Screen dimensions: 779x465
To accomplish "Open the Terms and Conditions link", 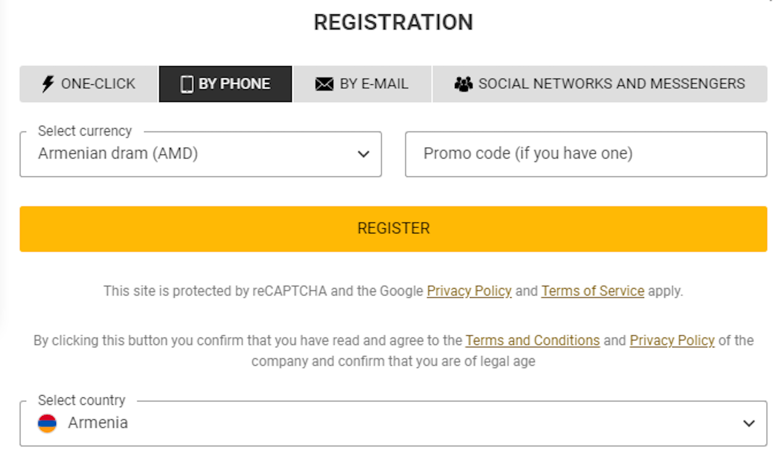I will [532, 340].
